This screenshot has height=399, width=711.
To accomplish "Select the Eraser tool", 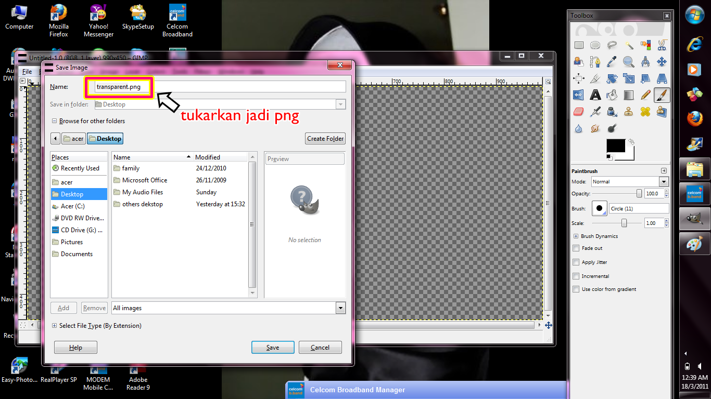I will (x=579, y=111).
